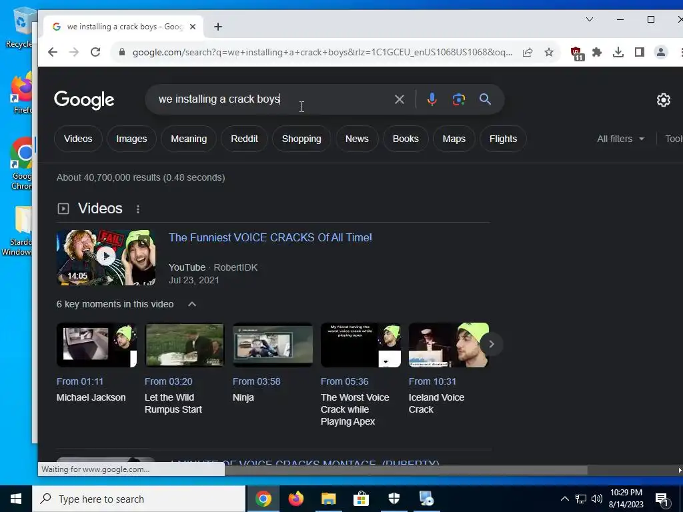Open the uBlock shield extension icon
The width and height of the screenshot is (683, 512).
(577, 53)
